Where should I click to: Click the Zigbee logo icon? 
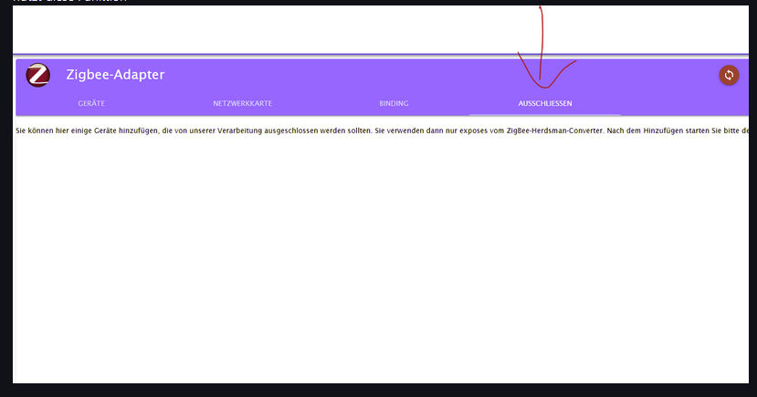click(x=37, y=75)
